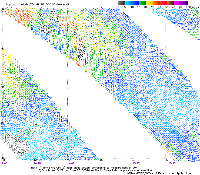This screenshot has height=175, width=200.
Task: Click the longitude label -45
Action: (100, 160)
